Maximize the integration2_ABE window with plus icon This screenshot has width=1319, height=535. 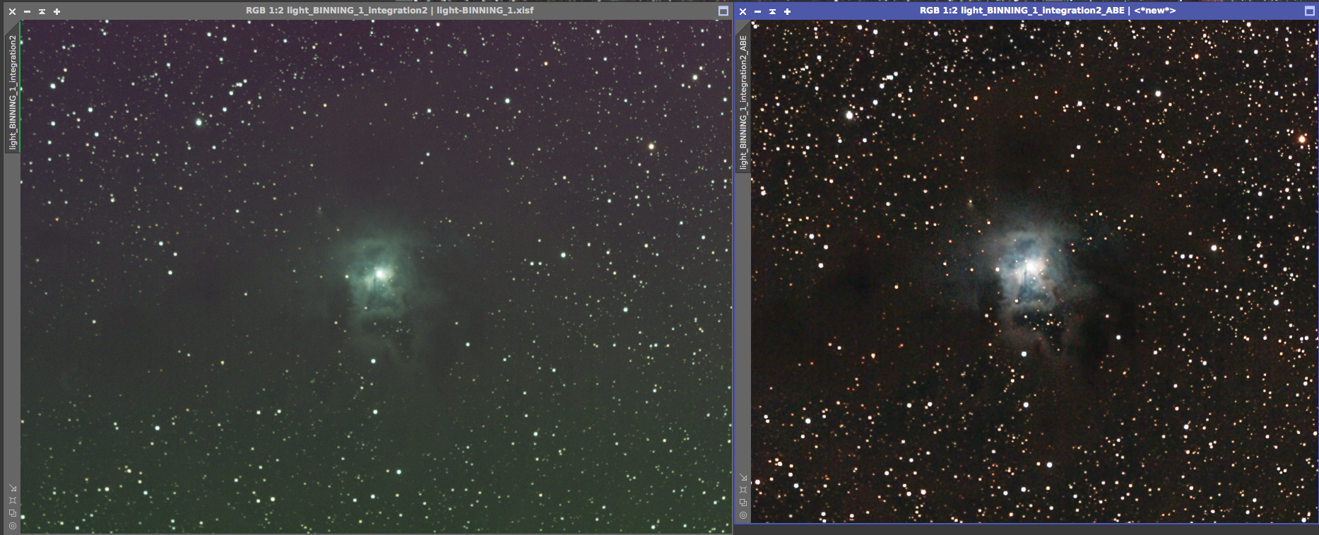[x=787, y=11]
